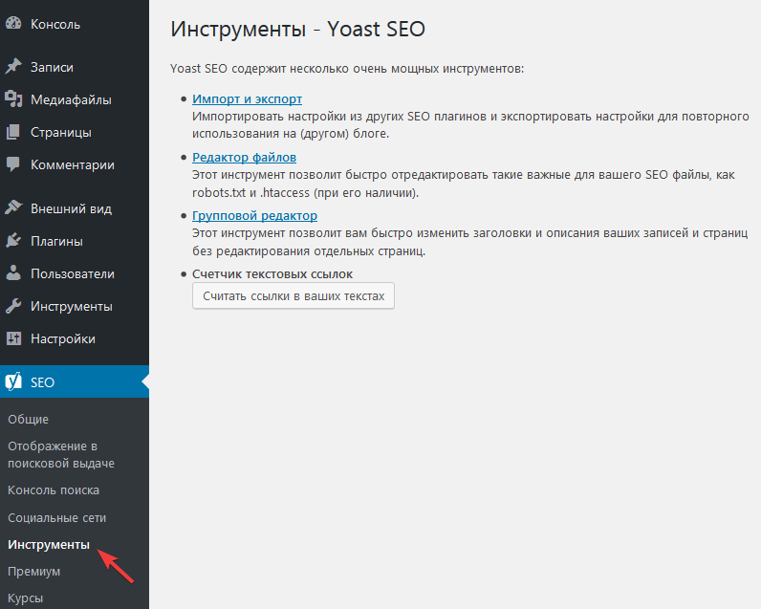Click the media icon beside Медиафайлы

pos(13,99)
